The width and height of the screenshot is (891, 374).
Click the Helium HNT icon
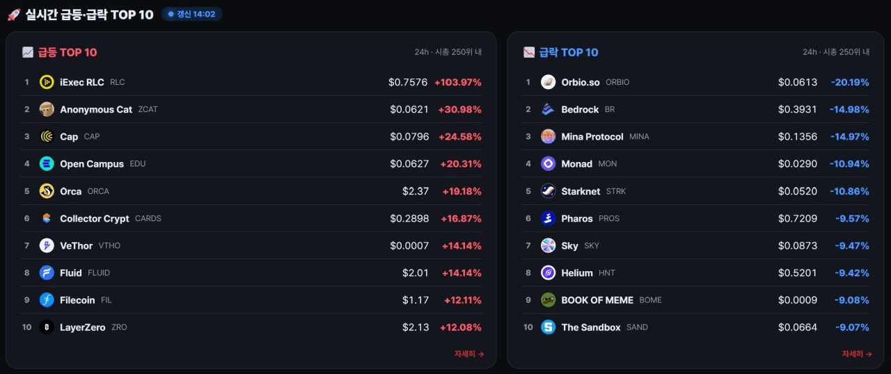[x=549, y=273]
